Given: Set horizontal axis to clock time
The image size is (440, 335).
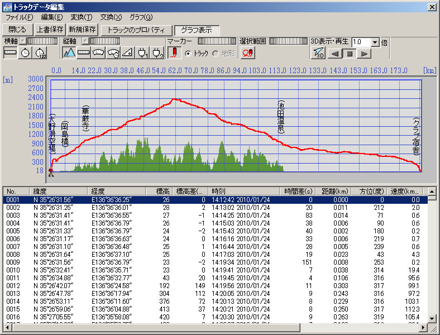Looking at the screenshot, I should (x=25, y=53).
